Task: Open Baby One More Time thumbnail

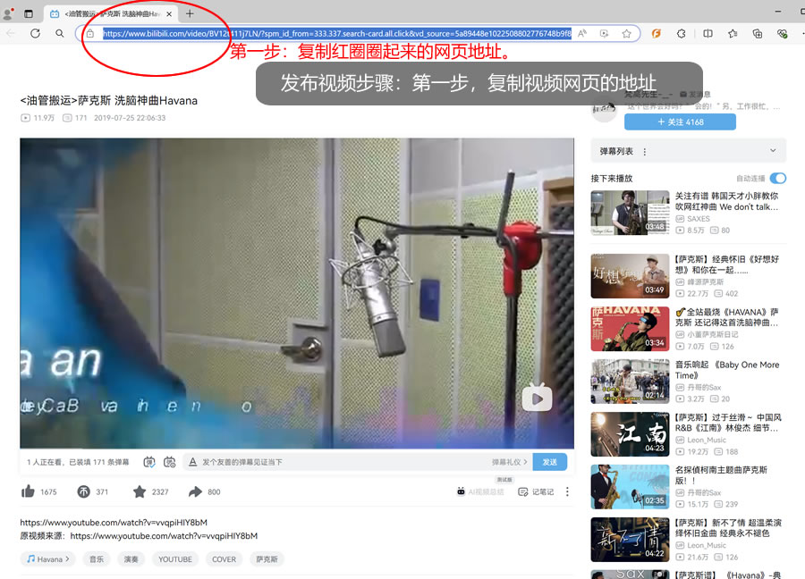Action: click(x=630, y=382)
